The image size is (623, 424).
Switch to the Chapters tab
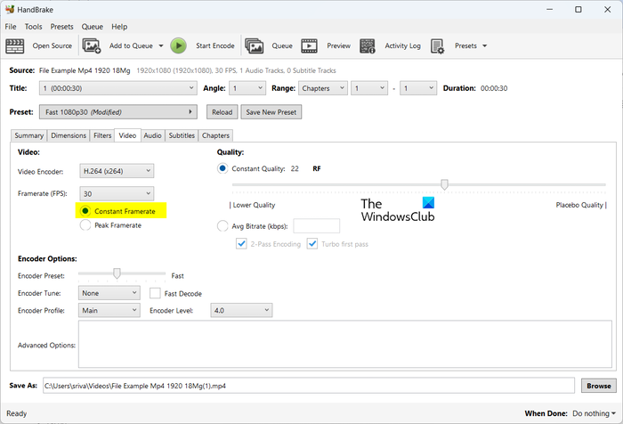215,135
